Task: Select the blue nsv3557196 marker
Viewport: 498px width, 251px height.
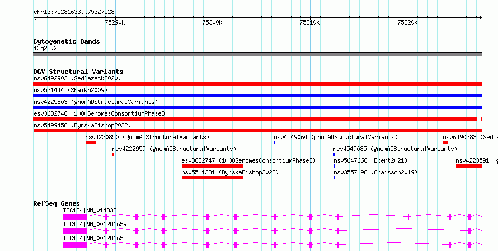Action: (335, 178)
